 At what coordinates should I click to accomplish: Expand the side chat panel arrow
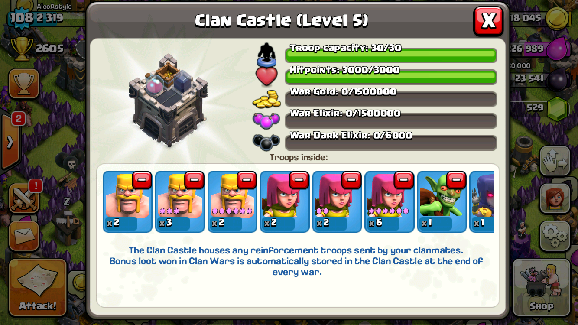10,142
